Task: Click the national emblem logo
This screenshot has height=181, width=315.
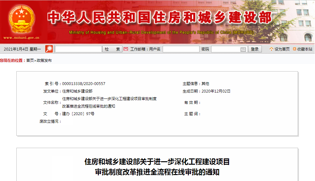Action: 22,19
